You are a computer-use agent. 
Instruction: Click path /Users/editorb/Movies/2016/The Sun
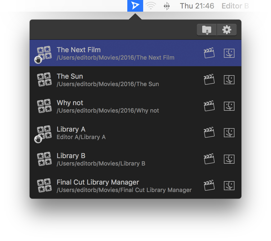[108, 84]
